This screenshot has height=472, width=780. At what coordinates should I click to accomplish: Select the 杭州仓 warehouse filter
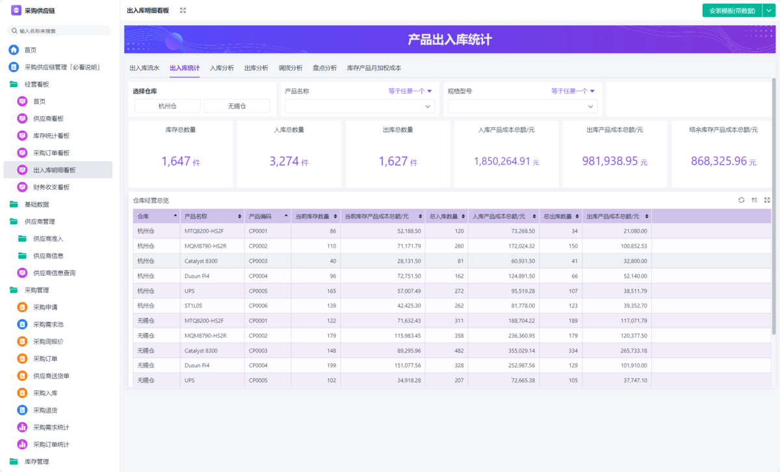pyautogui.click(x=167, y=106)
